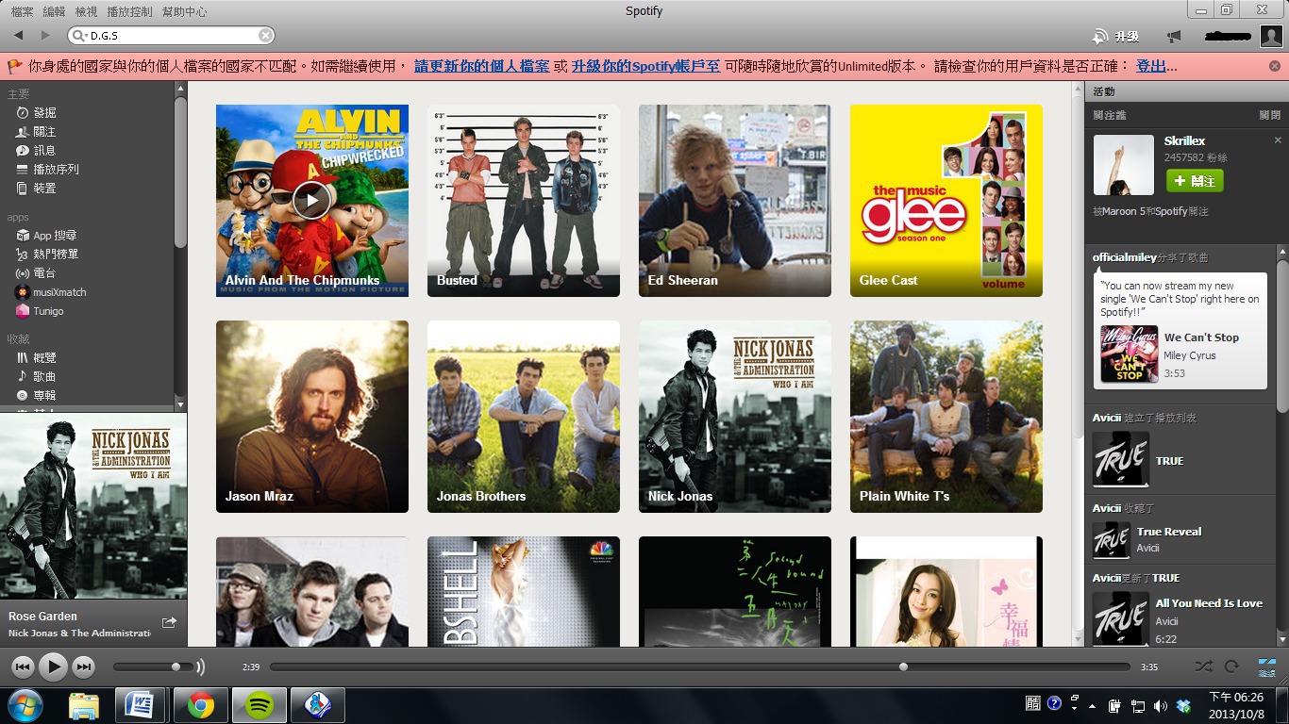Toggle shuffle playback
The image size is (1289, 724).
click(1203, 666)
